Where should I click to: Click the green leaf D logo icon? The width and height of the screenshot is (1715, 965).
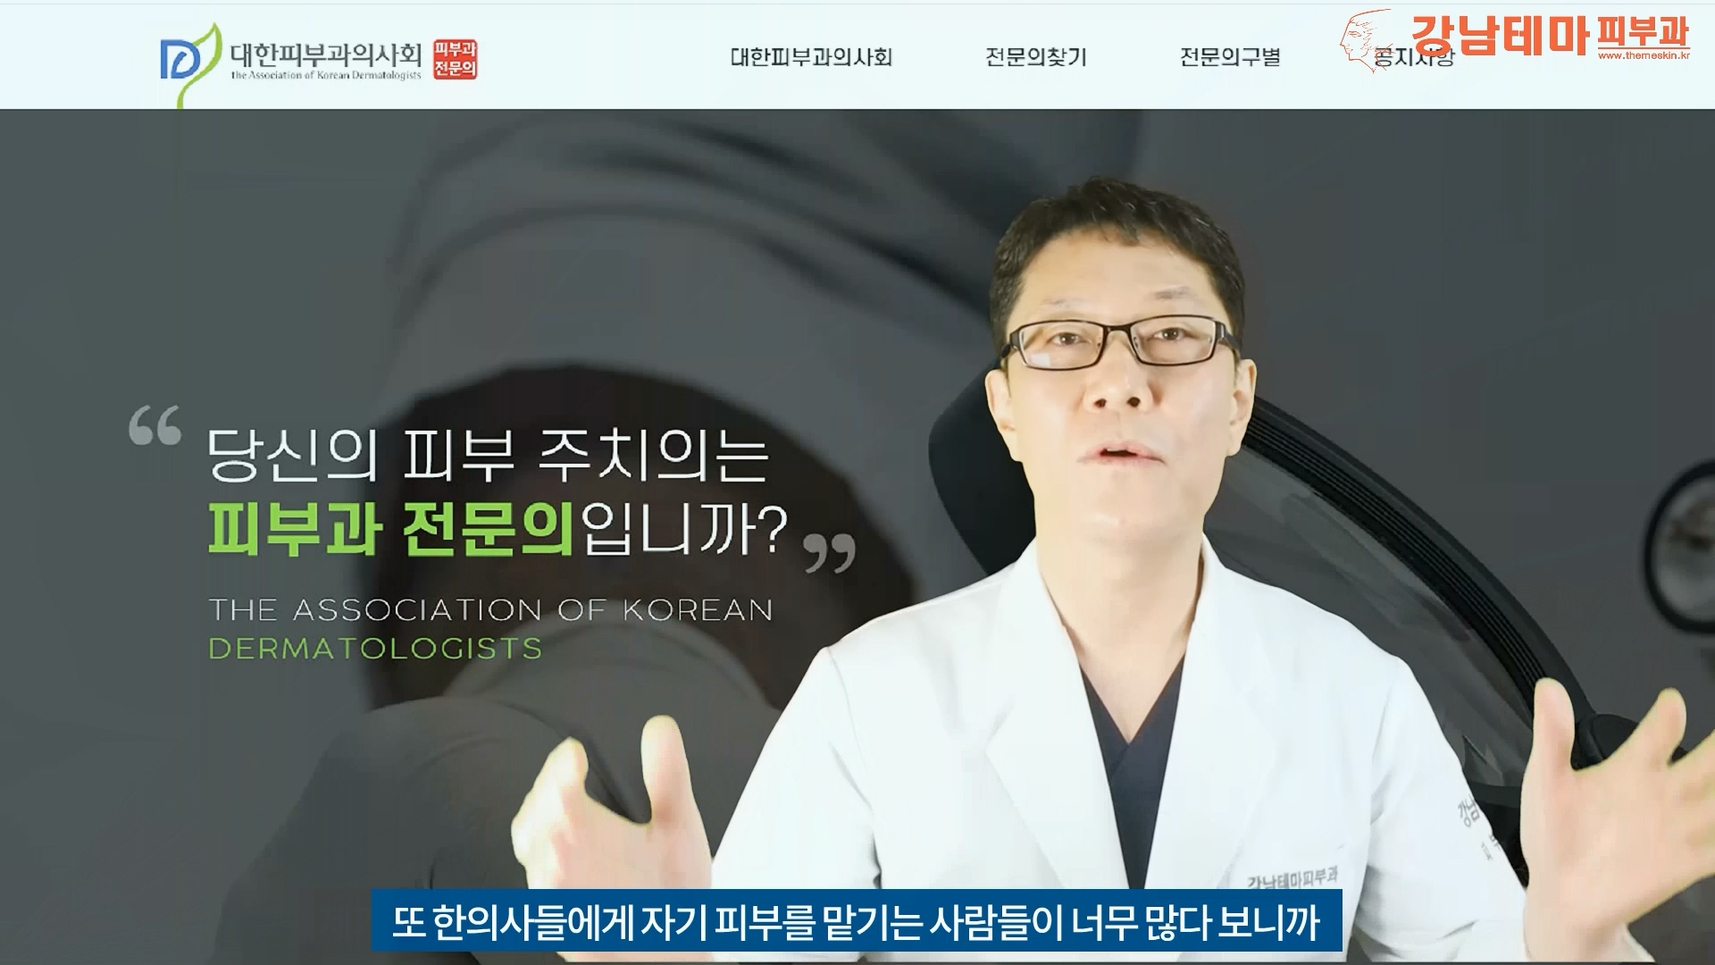[189, 61]
